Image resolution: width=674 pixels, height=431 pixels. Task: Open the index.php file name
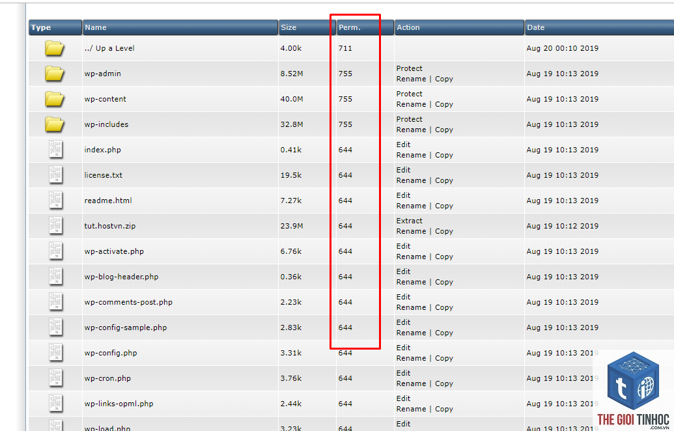pos(103,150)
